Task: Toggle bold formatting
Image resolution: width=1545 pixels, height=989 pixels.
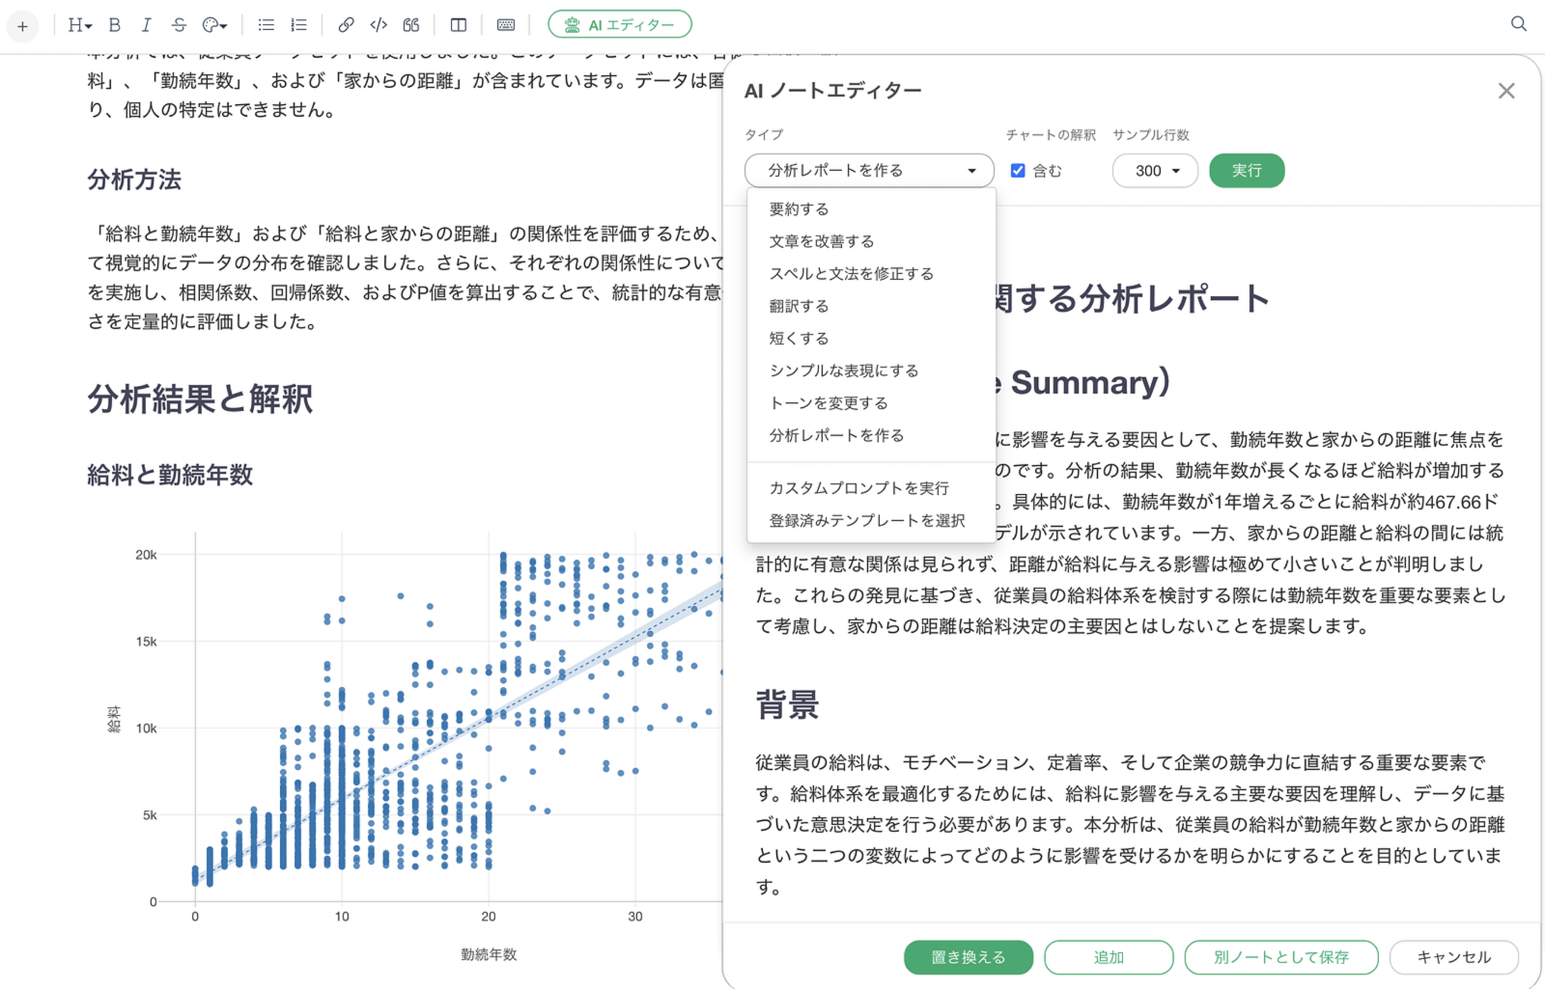Action: (x=115, y=25)
